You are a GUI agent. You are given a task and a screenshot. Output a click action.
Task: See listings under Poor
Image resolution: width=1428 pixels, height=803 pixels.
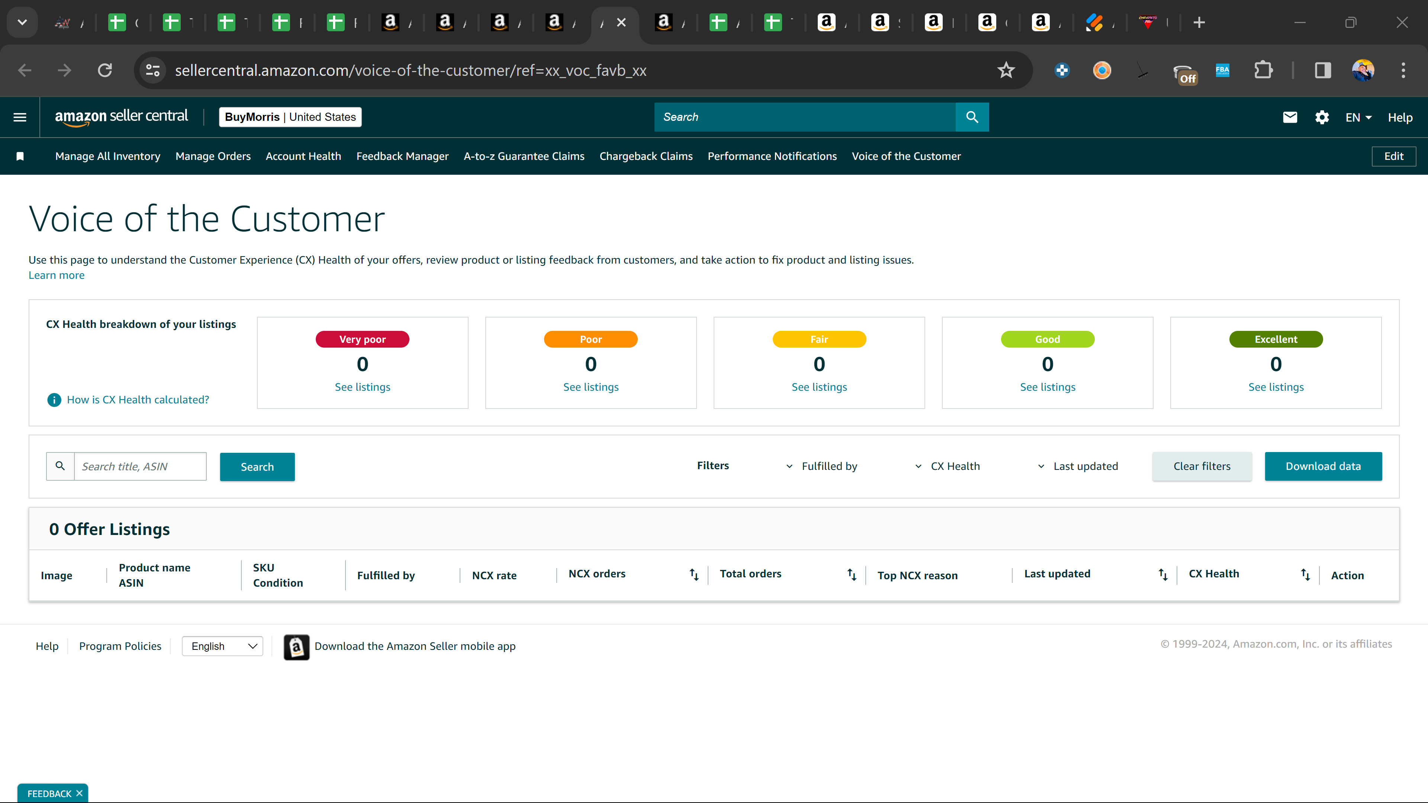[x=591, y=387]
